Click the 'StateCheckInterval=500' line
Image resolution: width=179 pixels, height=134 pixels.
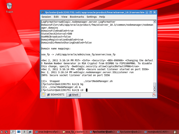56,34
